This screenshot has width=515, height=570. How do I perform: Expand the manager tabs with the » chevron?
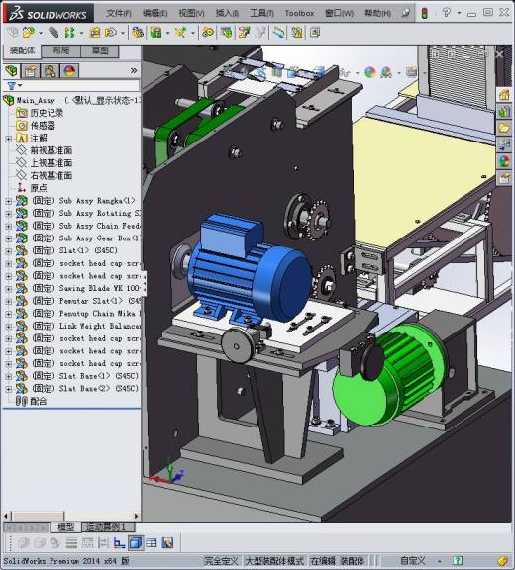click(x=134, y=71)
